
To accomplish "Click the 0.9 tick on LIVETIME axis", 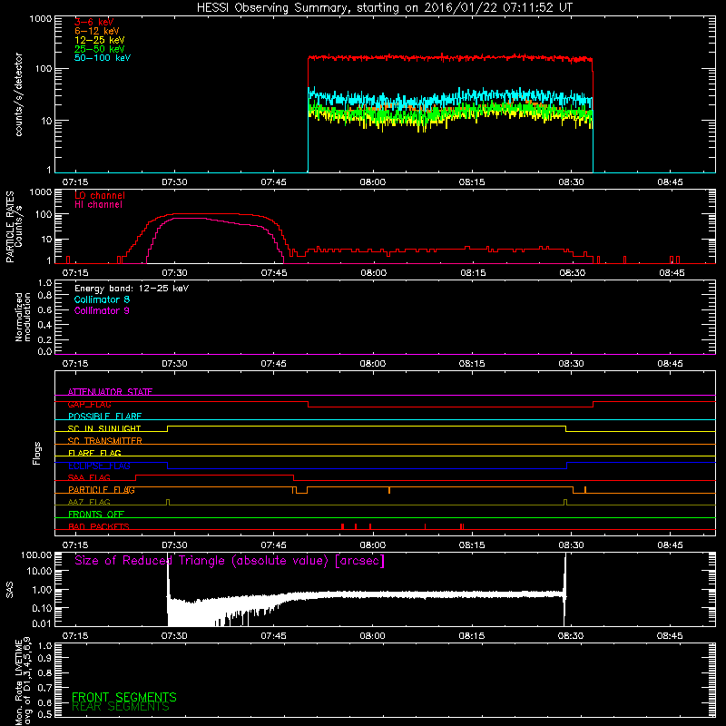I will 44,659.
